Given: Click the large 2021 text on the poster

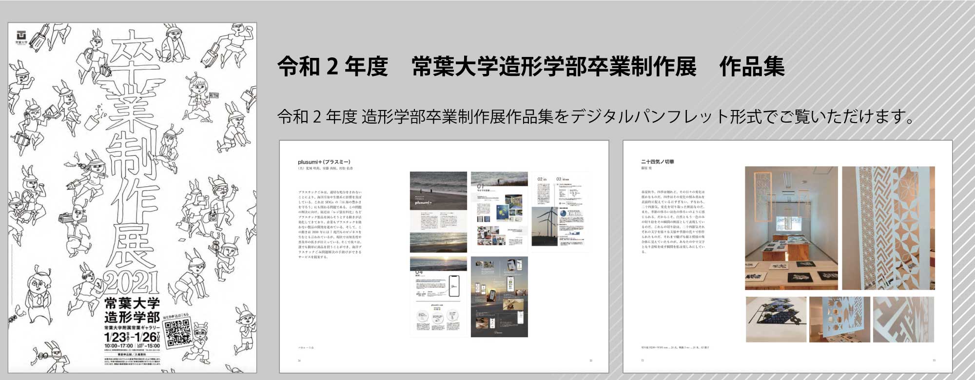Looking at the screenshot, I should (x=132, y=282).
